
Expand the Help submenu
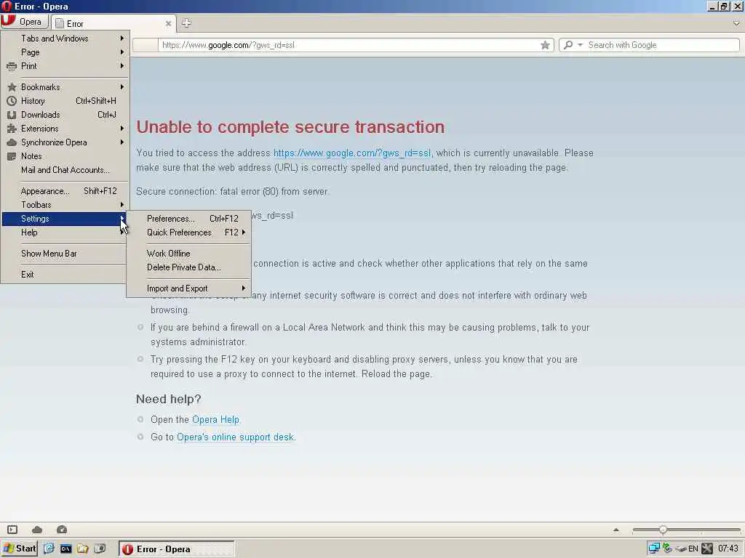point(65,232)
